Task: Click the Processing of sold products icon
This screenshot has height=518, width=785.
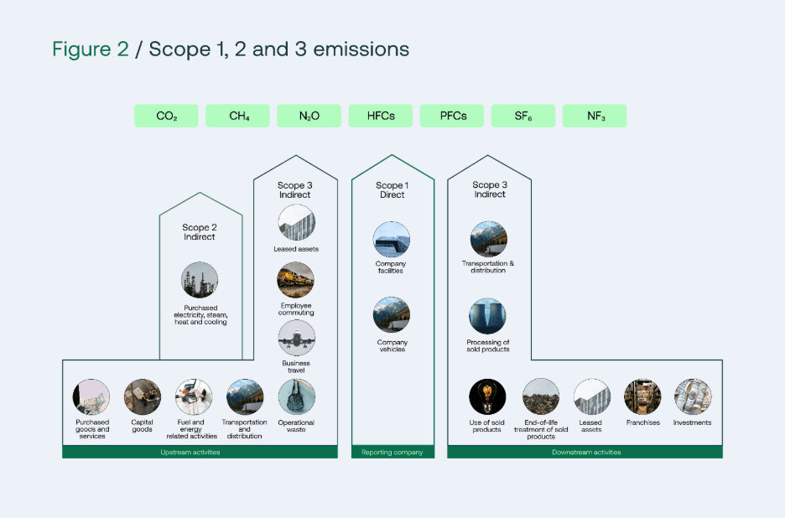Action: (x=489, y=317)
